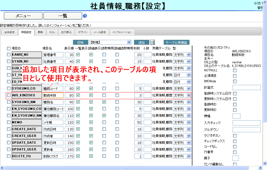Screen dimensions: 267x170
Task: Toggle the NOTNULL checkbox
Action: [x=235, y=70]
